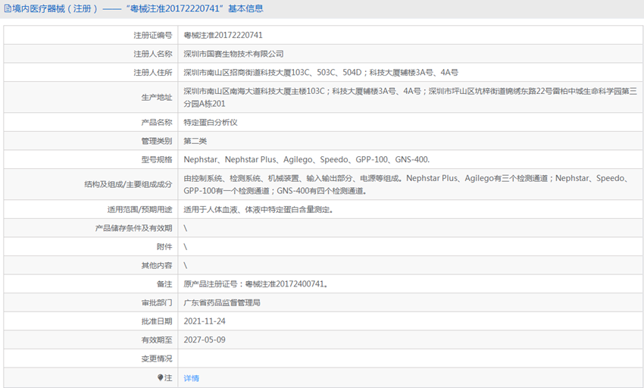Select the registrant address starting 深圳市南山区招商街道

[320, 73]
